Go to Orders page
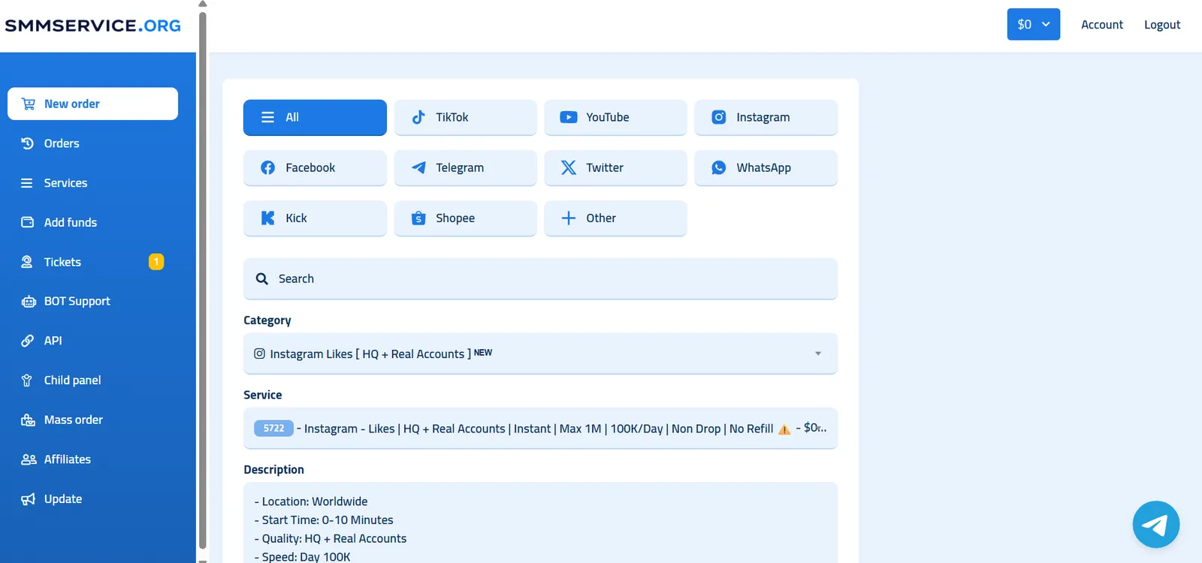The height and width of the screenshot is (563, 1202). 92,143
